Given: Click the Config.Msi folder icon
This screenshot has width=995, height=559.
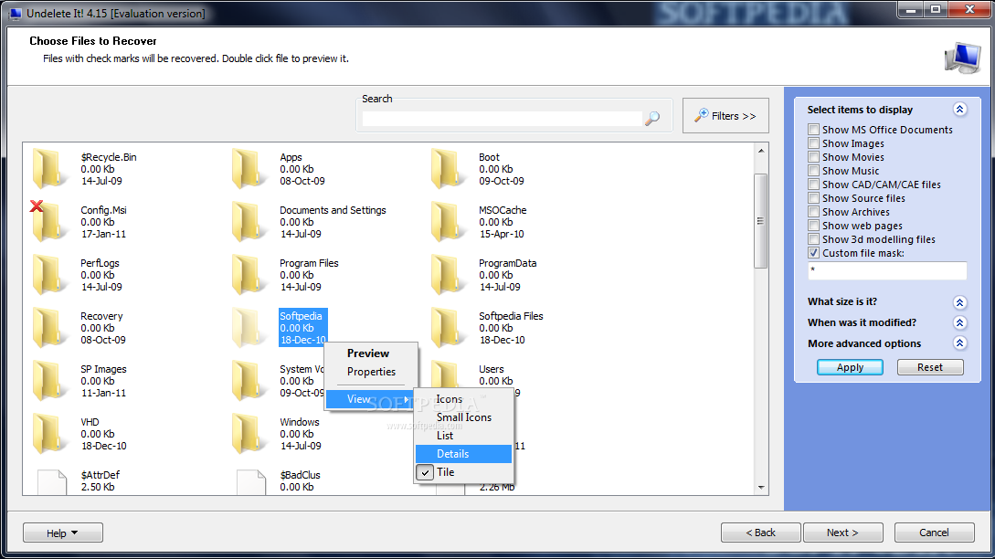Looking at the screenshot, I should tap(50, 221).
